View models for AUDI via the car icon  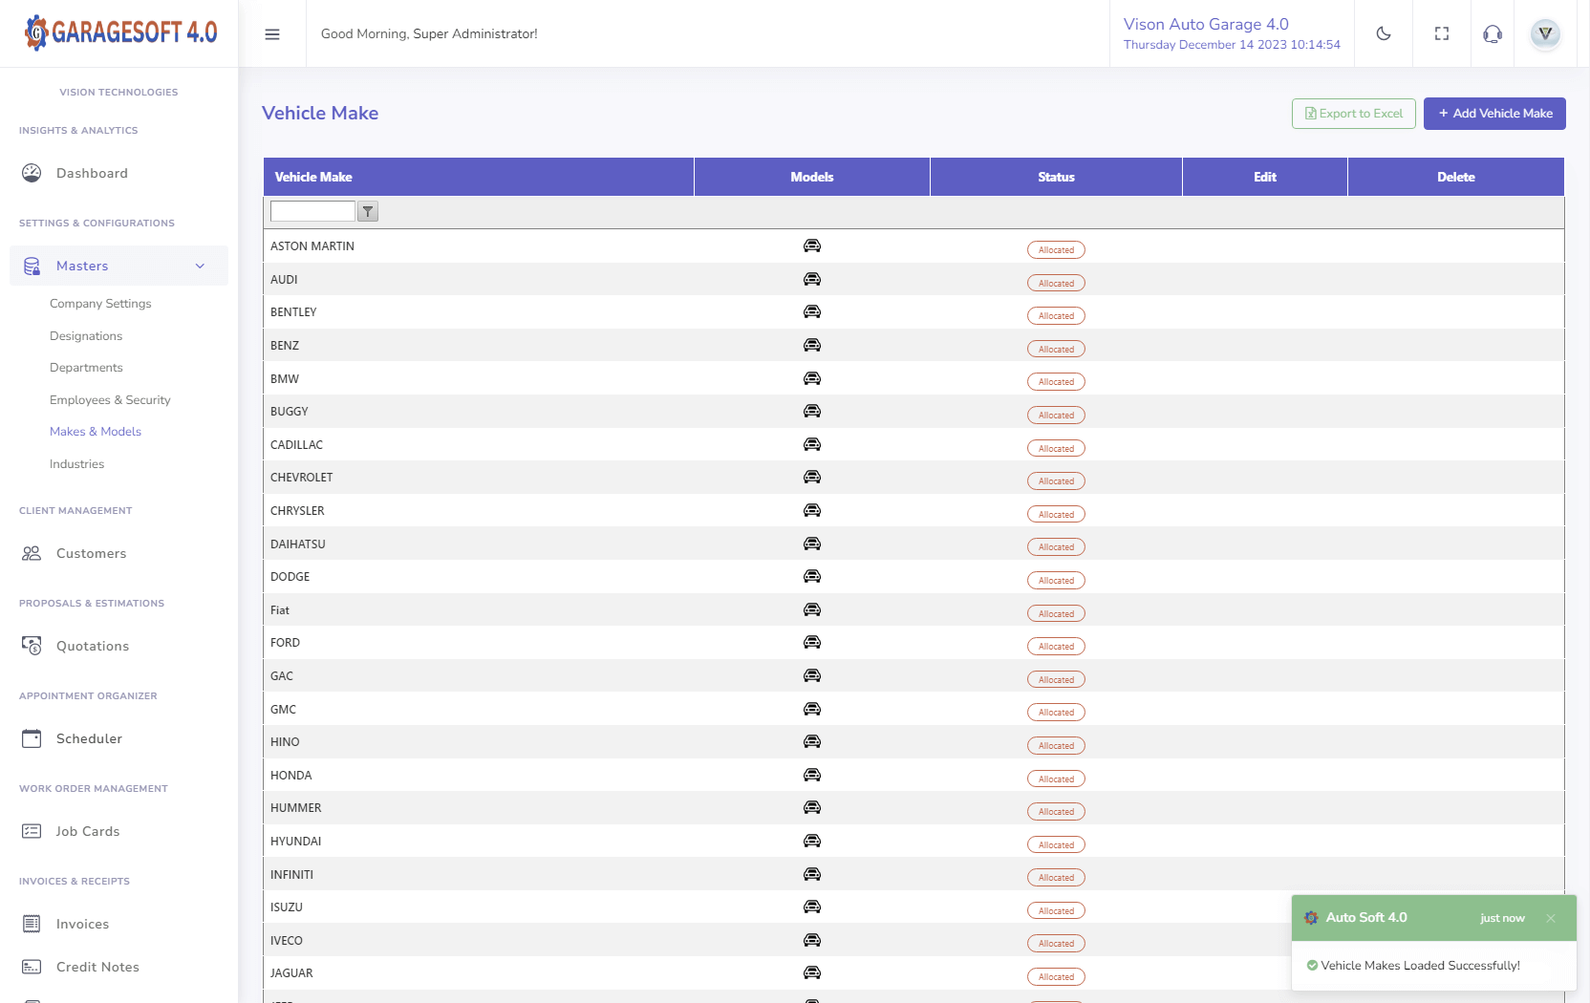click(x=811, y=279)
